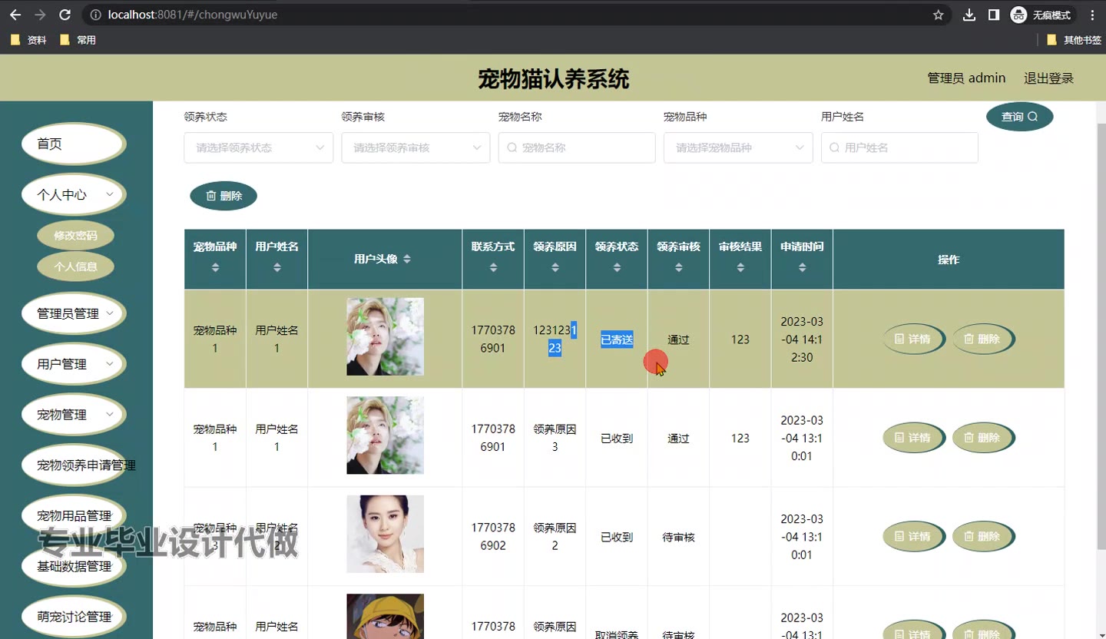Sort table by 用户姓名 column arrows

[277, 267]
